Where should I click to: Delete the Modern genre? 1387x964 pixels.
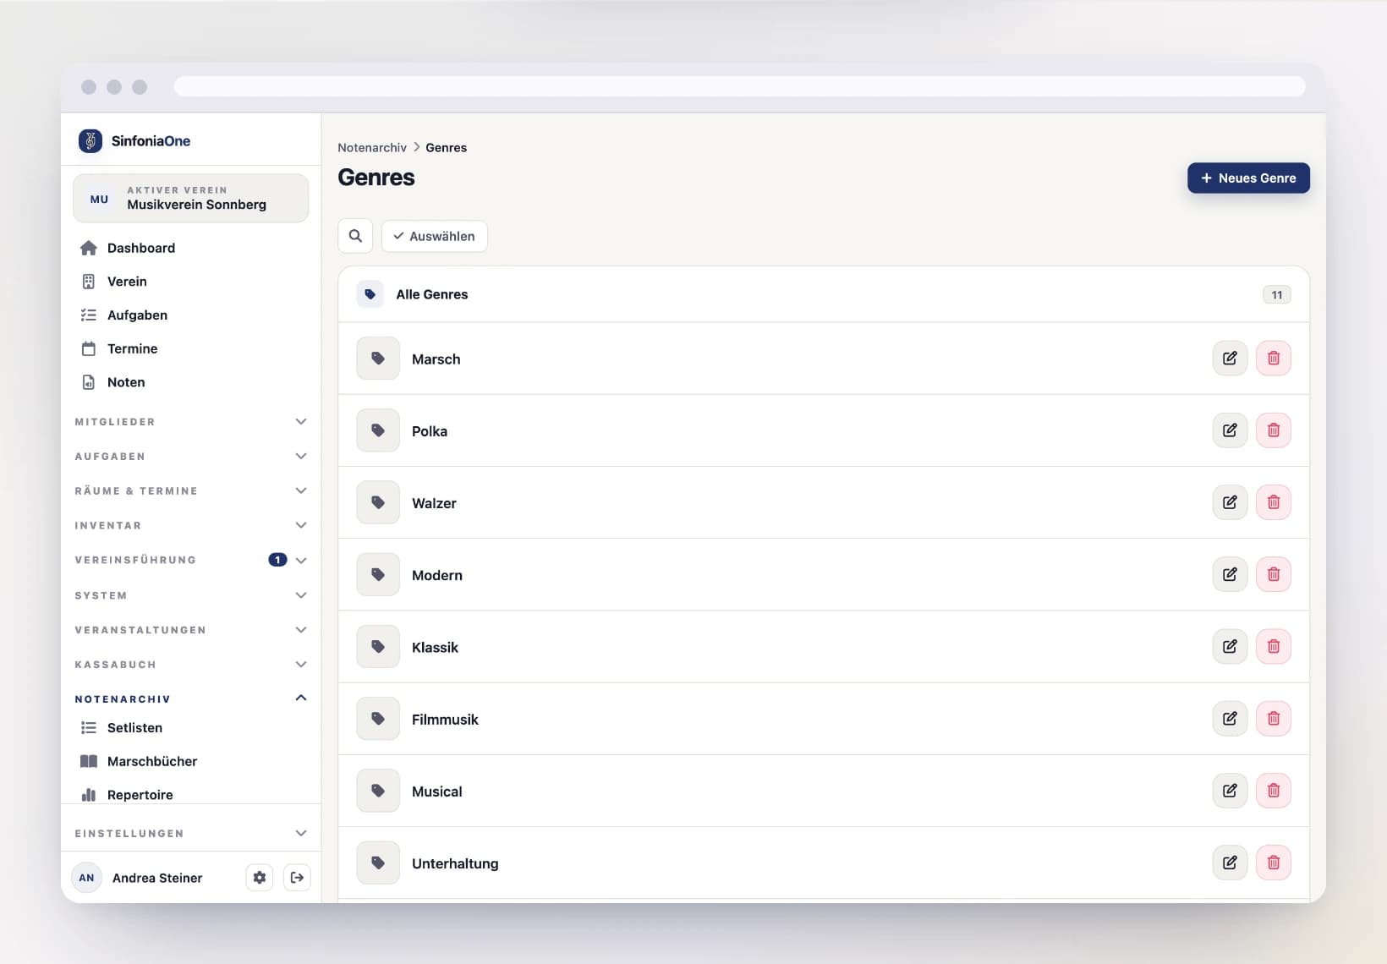(1273, 574)
